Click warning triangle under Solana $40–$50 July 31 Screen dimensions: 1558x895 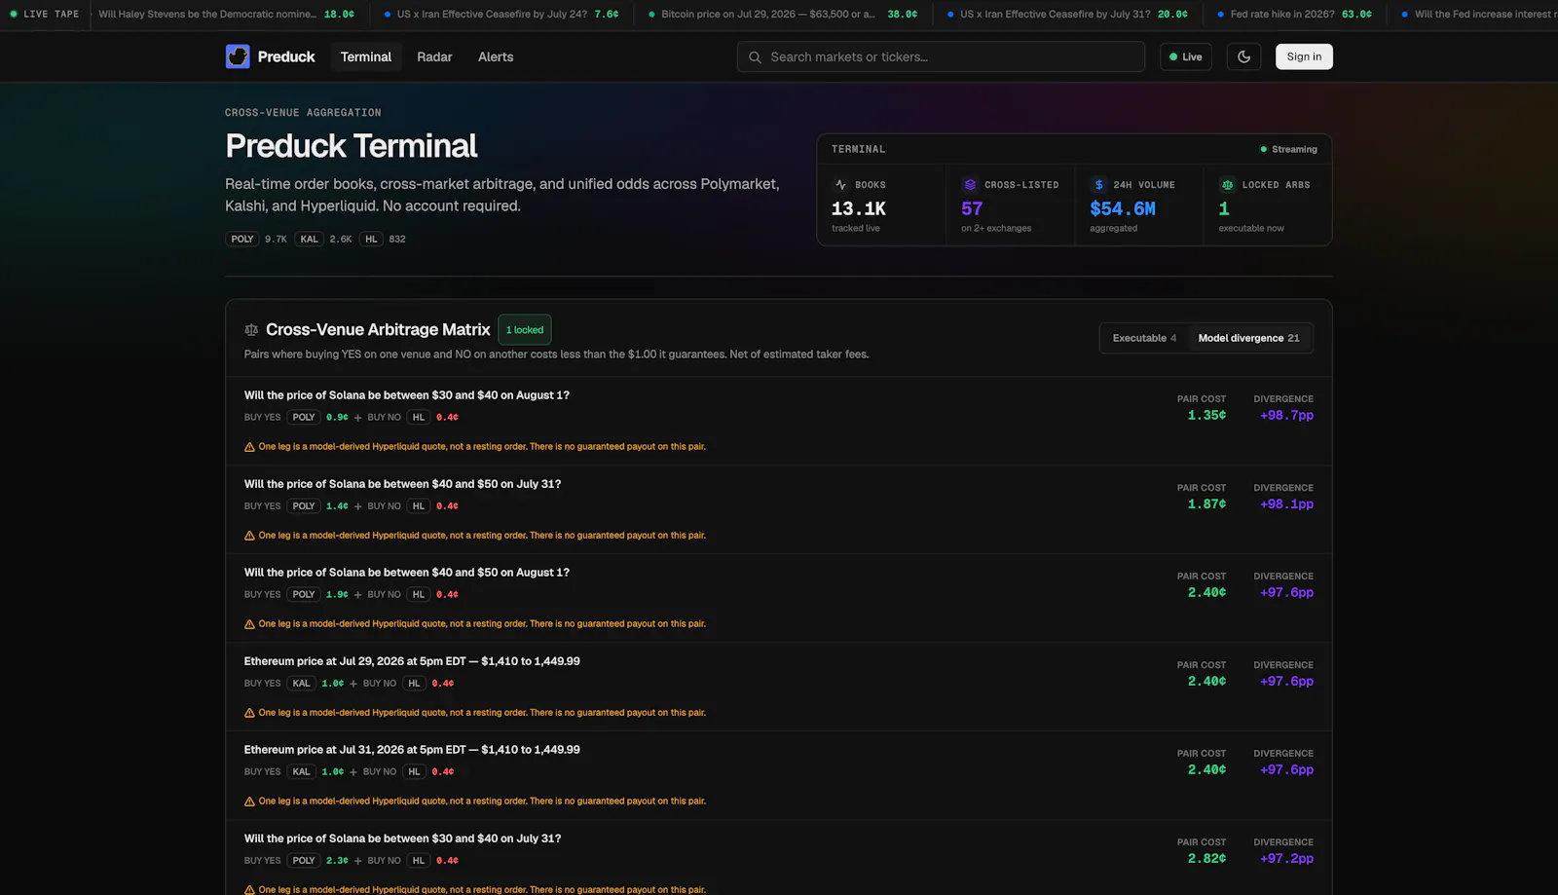click(249, 536)
